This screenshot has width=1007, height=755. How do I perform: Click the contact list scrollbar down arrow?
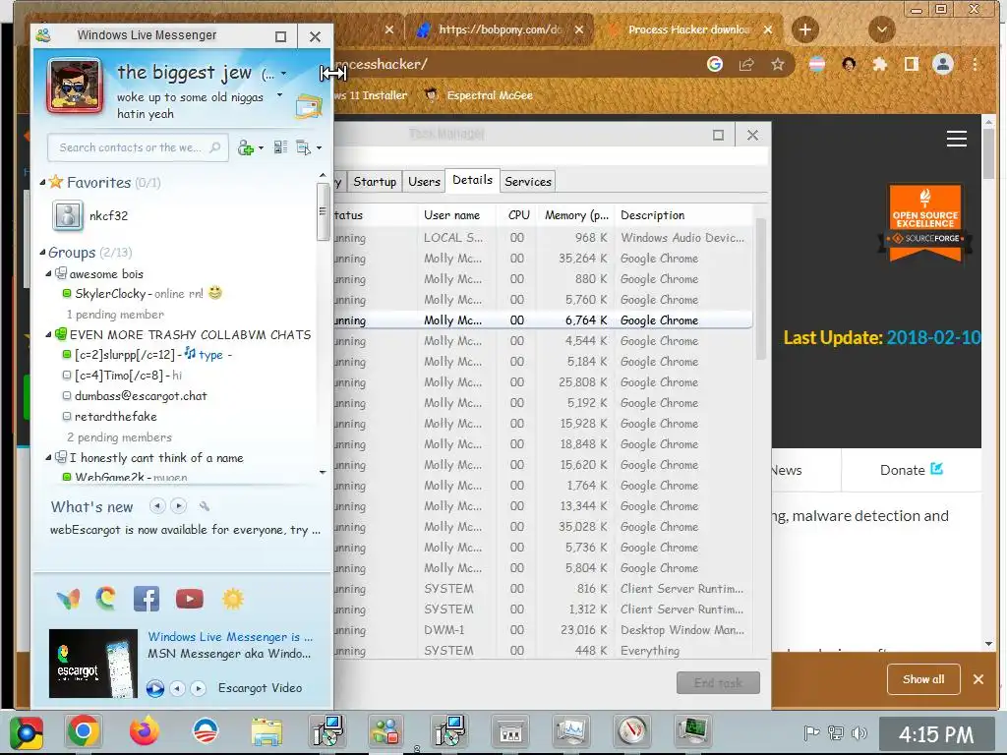click(323, 473)
